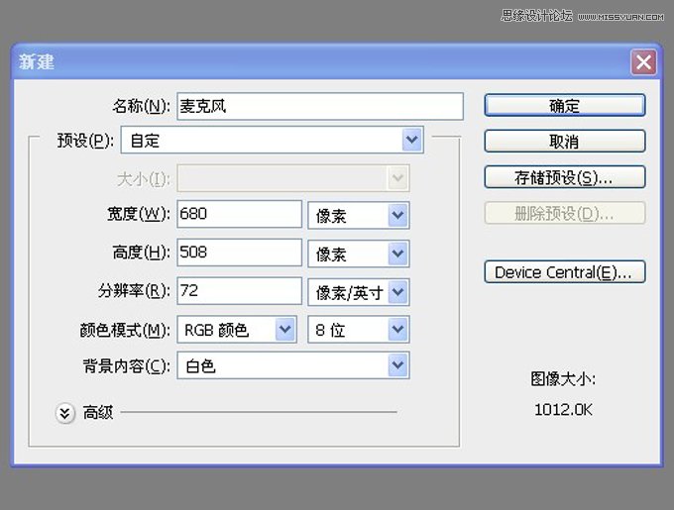Image resolution: width=674 pixels, height=510 pixels.
Task: Open the 预设 dropdown list
Action: click(x=273, y=140)
